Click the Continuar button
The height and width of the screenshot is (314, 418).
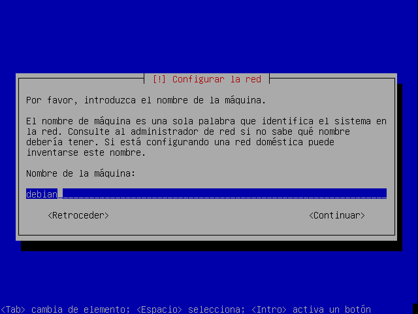click(337, 215)
